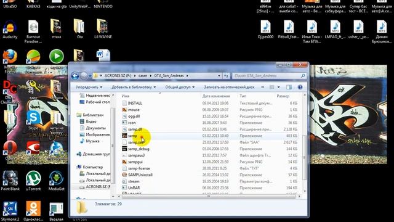Open Burnout Paradise desktop shortcut

coord(33,32)
